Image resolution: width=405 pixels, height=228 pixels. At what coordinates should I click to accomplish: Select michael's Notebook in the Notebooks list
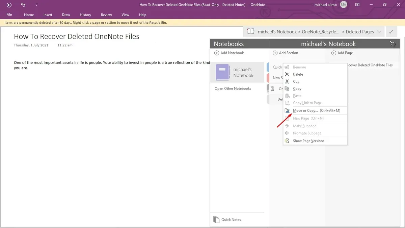click(x=237, y=72)
